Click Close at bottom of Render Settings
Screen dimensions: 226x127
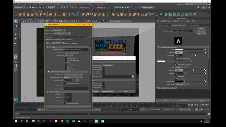pyautogui.click(x=68, y=107)
